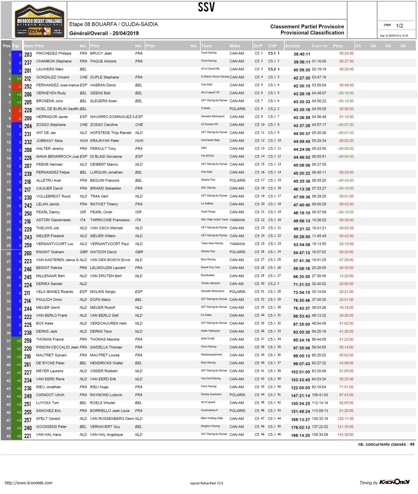Image resolution: width=418 pixels, height=494 pixels.
Task: Select pilot BROSENS Joris
Action: 50,101
